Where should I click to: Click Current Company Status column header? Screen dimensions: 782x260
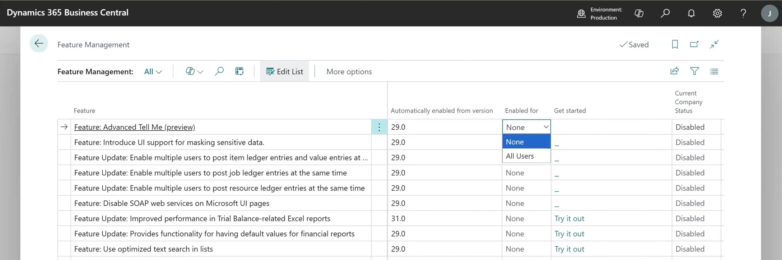tap(689, 102)
